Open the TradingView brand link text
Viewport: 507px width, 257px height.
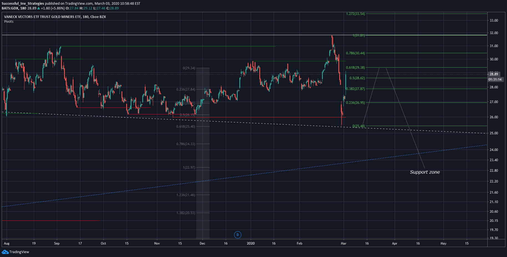pos(19,252)
